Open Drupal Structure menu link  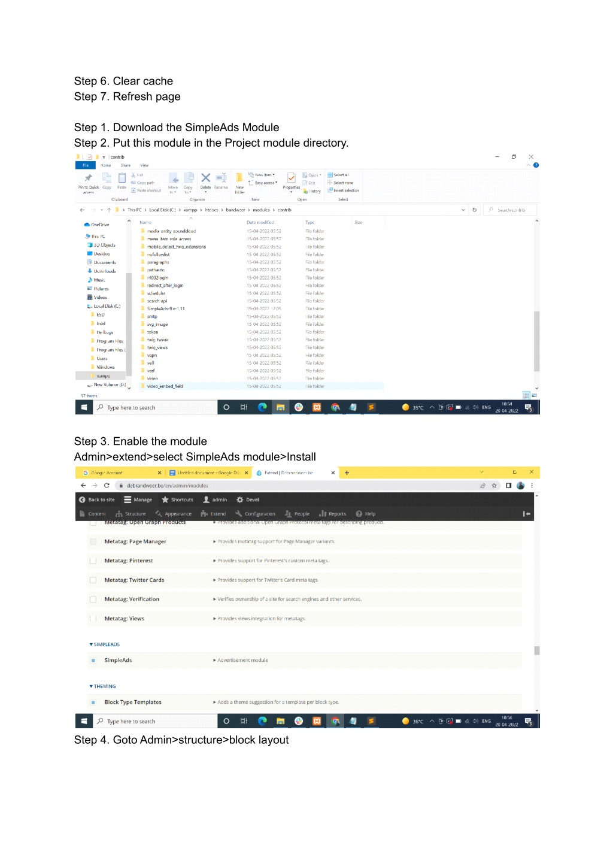131,513
